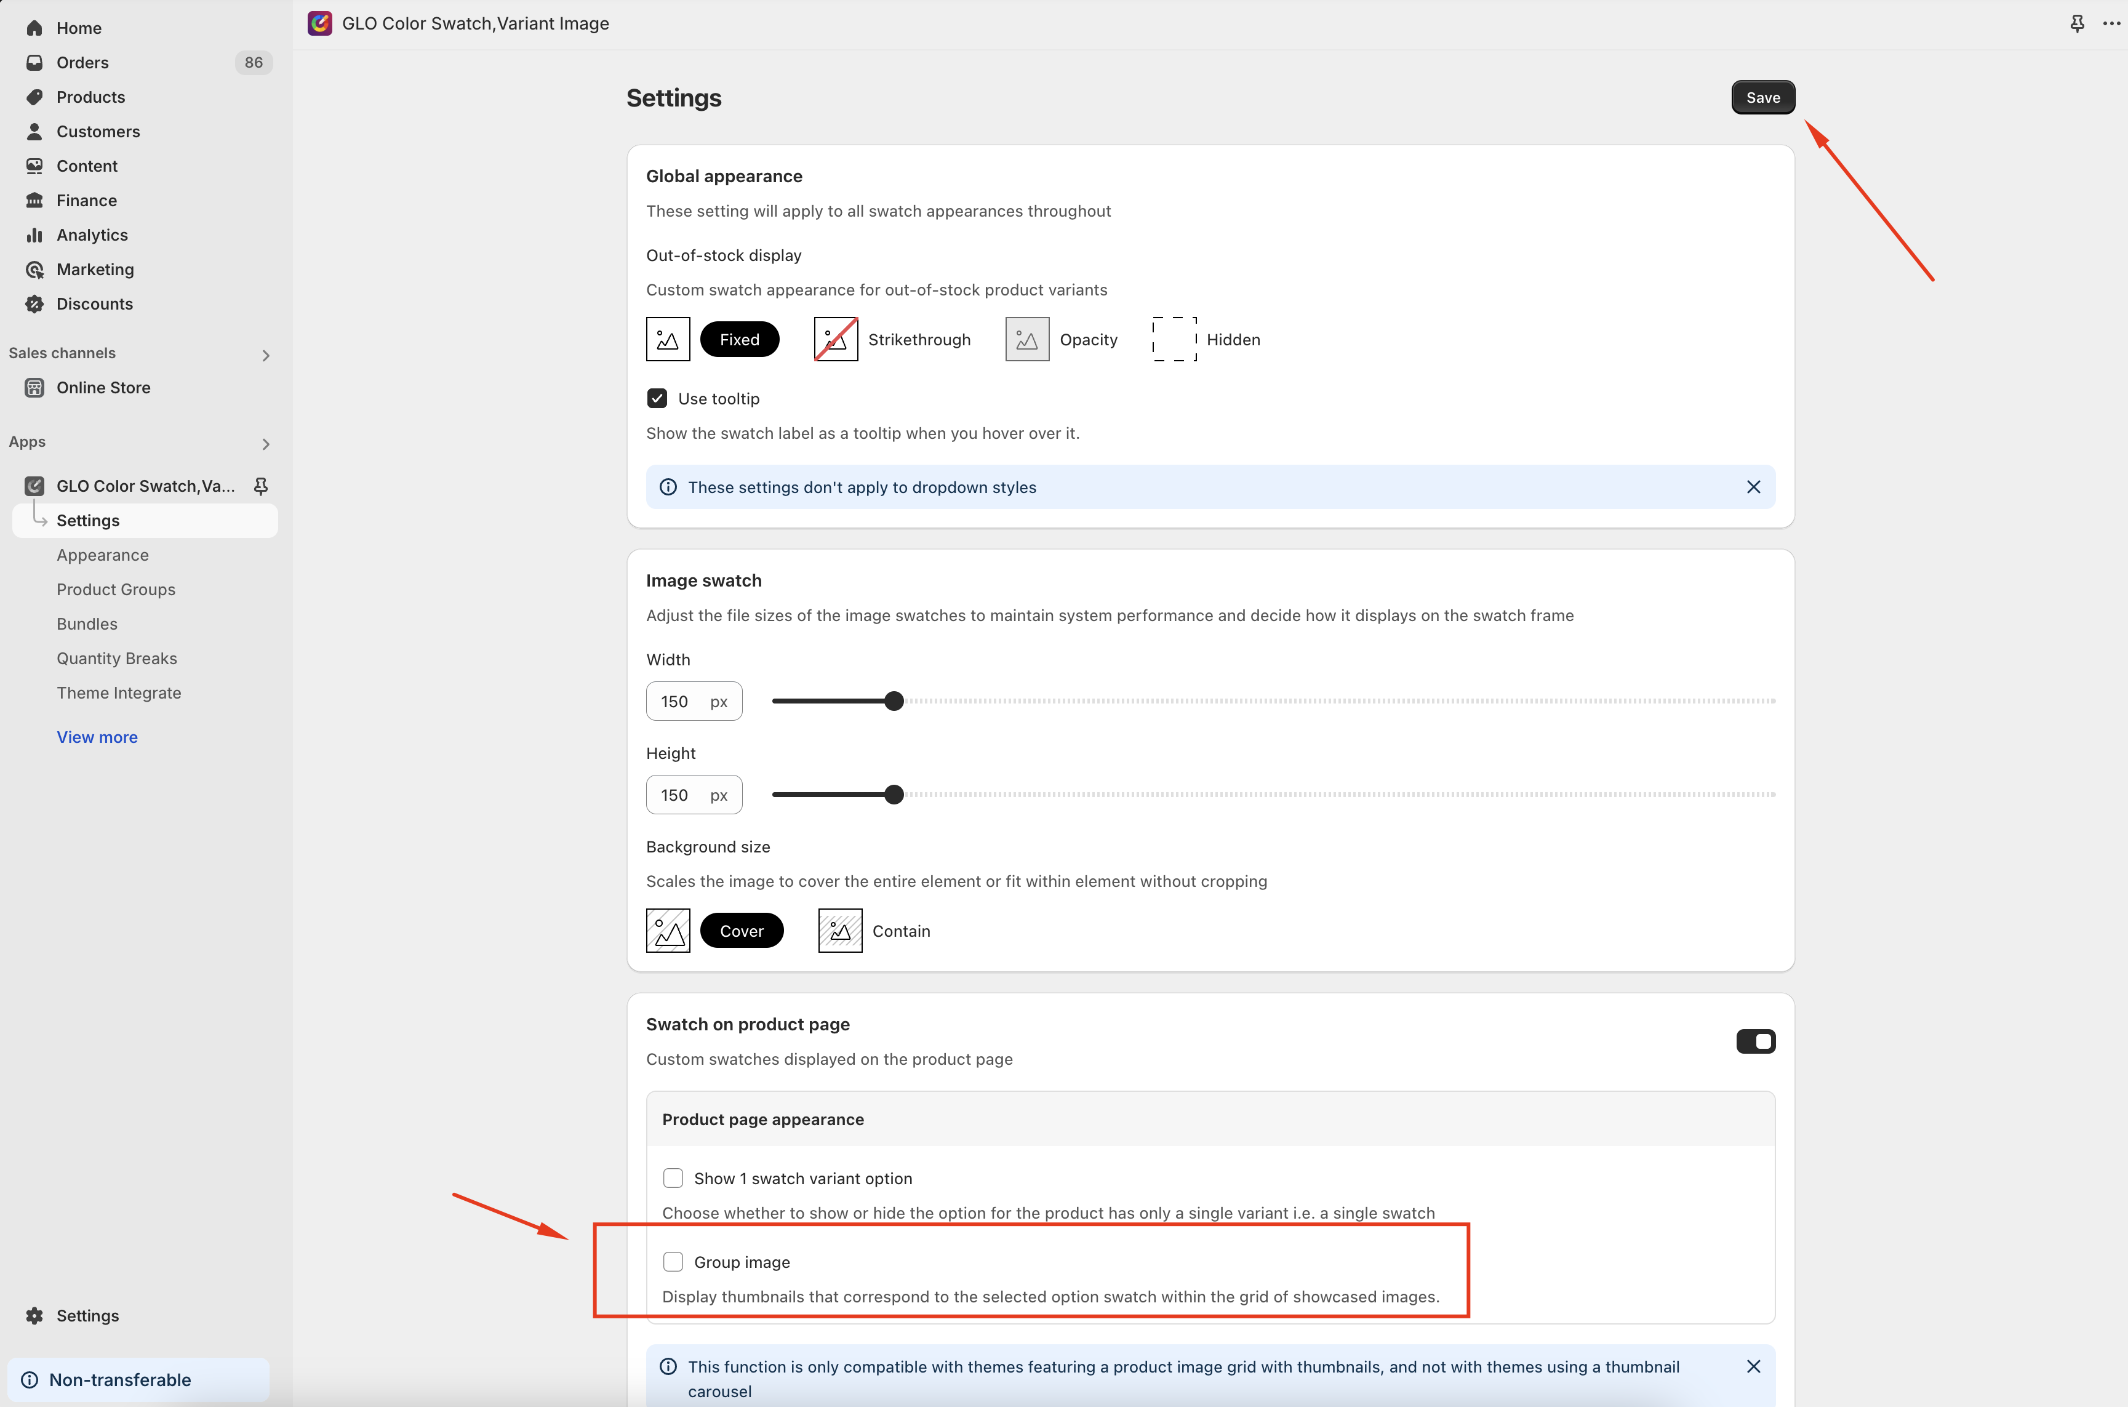
Task: Click the Orders count badge 86
Action: coord(254,63)
